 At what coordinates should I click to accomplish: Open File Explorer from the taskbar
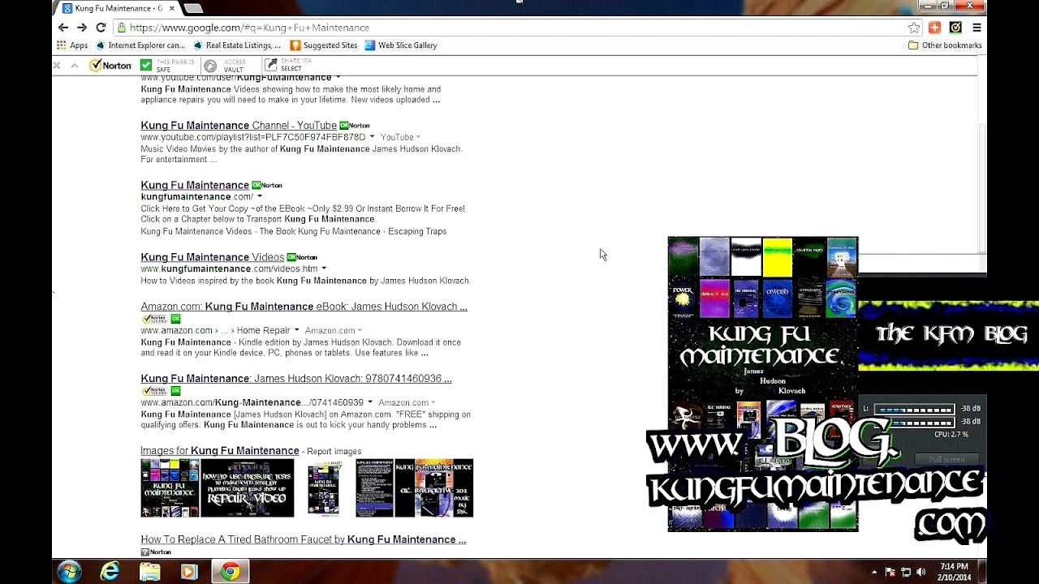tap(149, 572)
